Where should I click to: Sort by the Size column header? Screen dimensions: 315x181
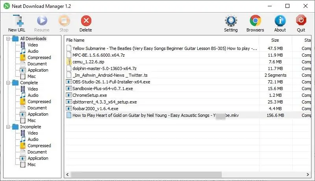275,40
